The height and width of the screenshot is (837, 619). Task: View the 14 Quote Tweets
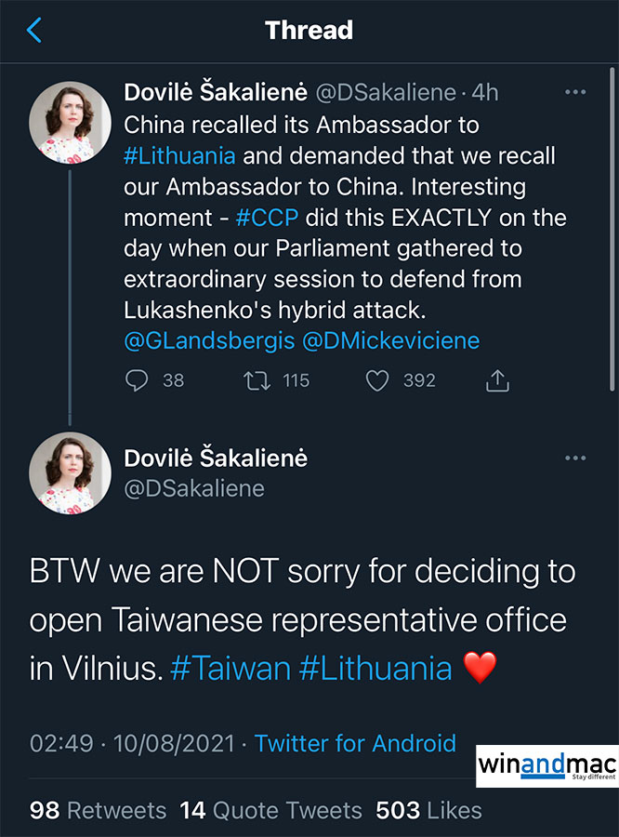pyautogui.click(x=270, y=810)
